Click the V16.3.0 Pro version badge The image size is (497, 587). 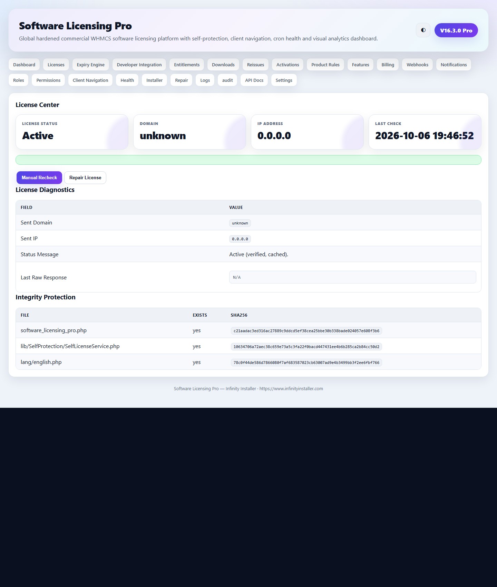[456, 30]
